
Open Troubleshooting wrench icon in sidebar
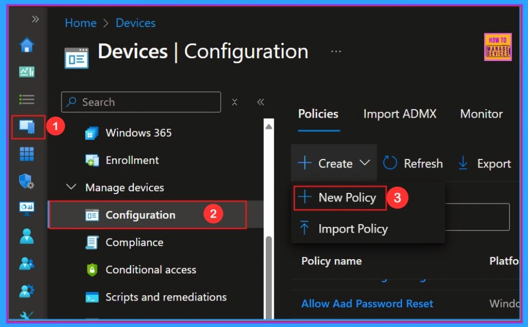pos(26,315)
